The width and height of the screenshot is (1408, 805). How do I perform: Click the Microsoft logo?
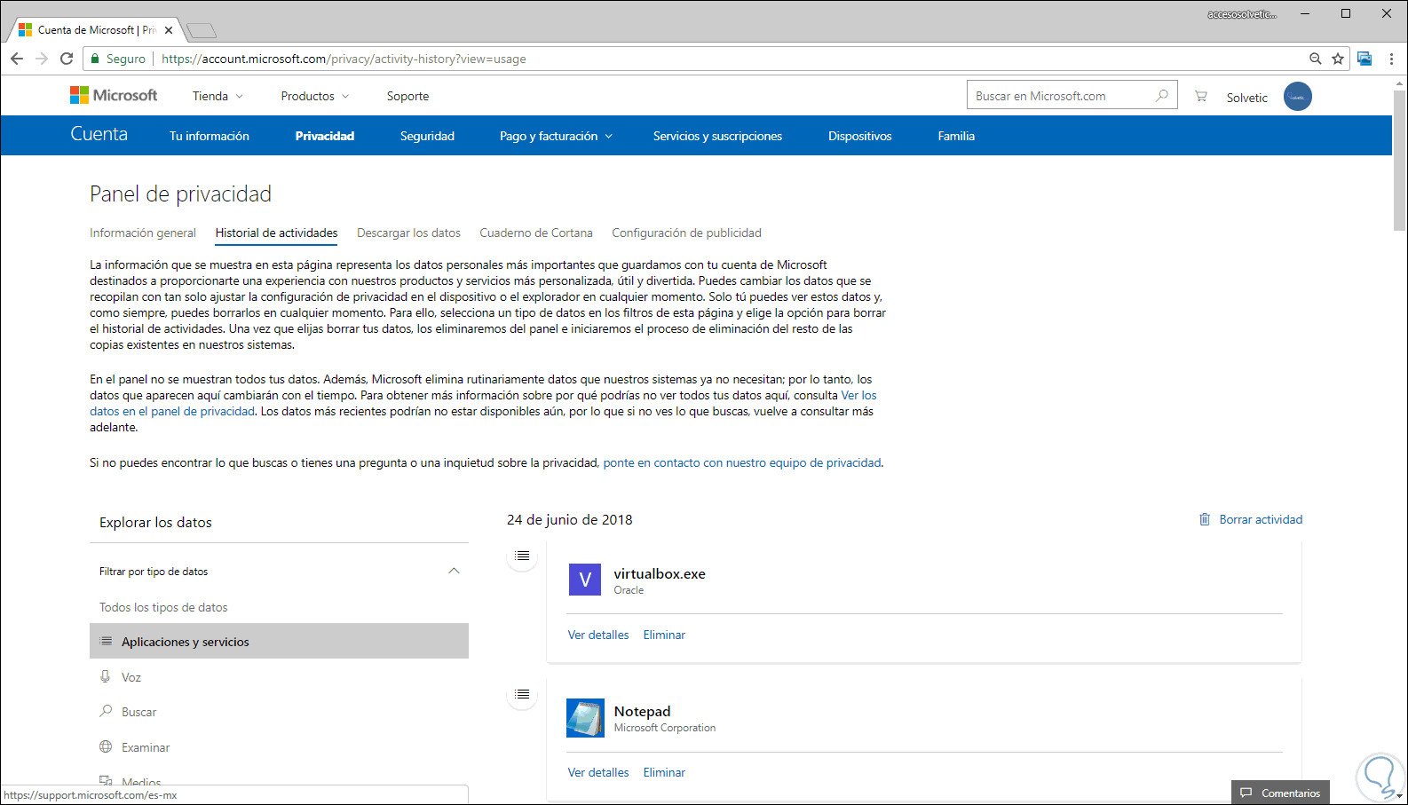tap(114, 95)
